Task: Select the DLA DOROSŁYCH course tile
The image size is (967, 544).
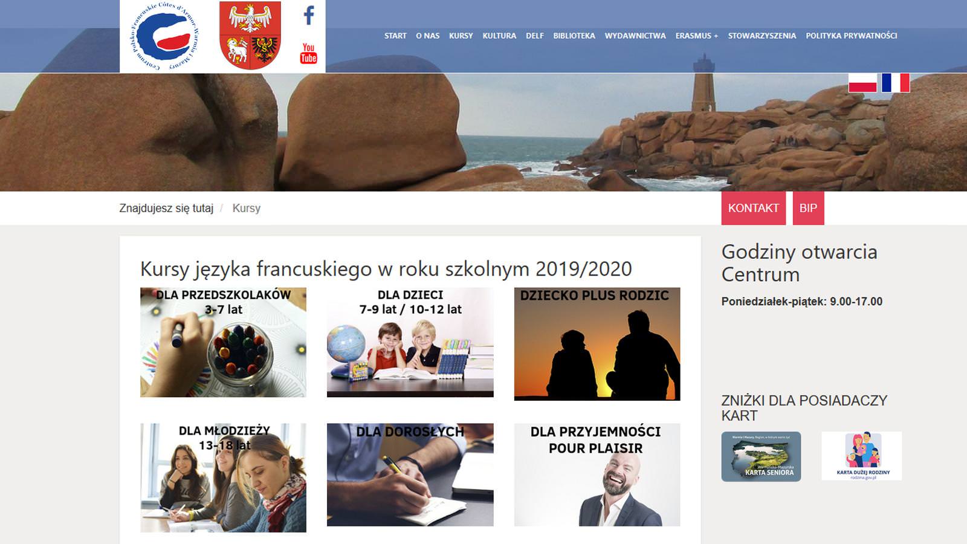Action: click(x=410, y=474)
